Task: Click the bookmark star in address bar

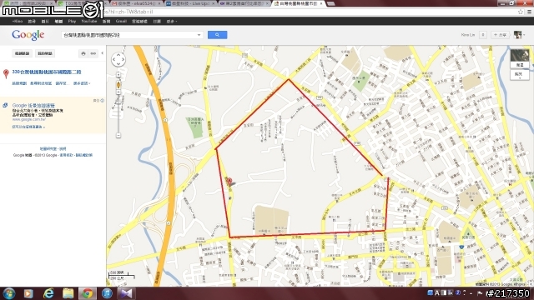Action: [521, 12]
